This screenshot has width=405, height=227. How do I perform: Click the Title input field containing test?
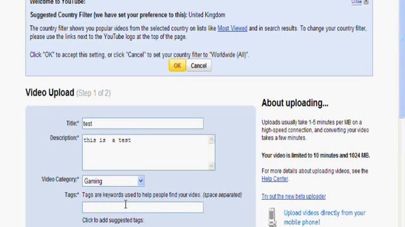click(x=143, y=124)
